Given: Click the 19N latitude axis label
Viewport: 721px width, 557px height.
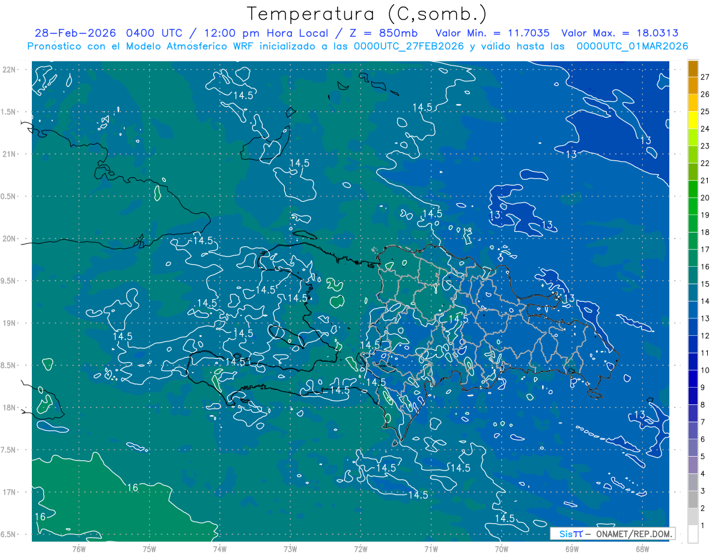Looking at the screenshot, I should (10, 323).
